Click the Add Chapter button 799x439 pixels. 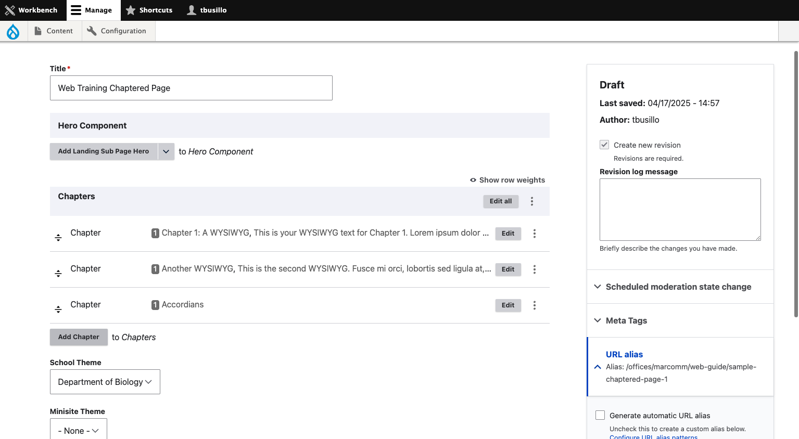pos(79,337)
